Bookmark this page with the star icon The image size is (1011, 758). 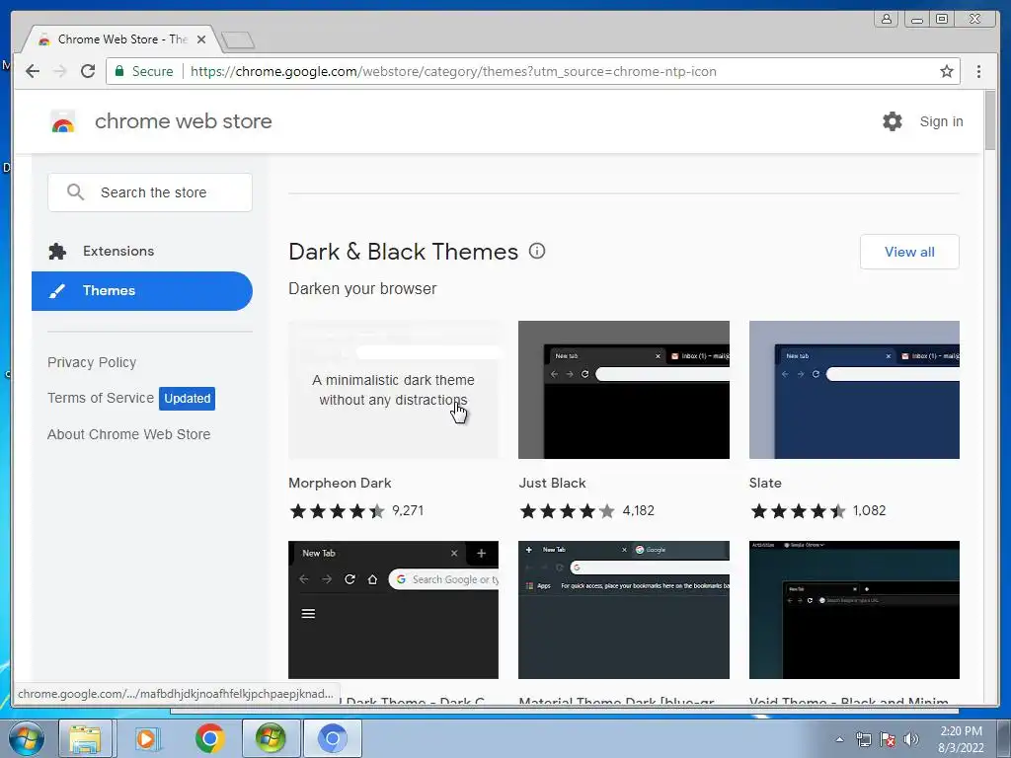pyautogui.click(x=946, y=71)
